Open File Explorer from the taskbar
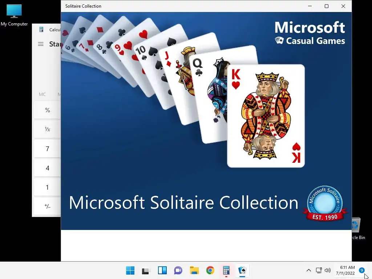 194,270
